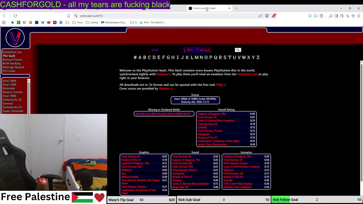The height and width of the screenshot is (204, 363).
Task: Browse games starting with letter Z
Action: 258,58
